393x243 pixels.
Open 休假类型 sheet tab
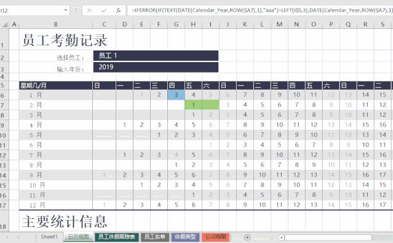coord(185,237)
